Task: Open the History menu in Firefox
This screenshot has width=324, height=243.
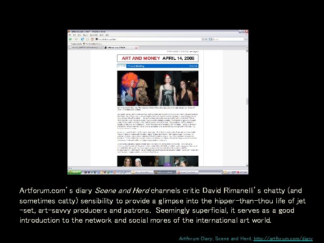Action: (85, 35)
